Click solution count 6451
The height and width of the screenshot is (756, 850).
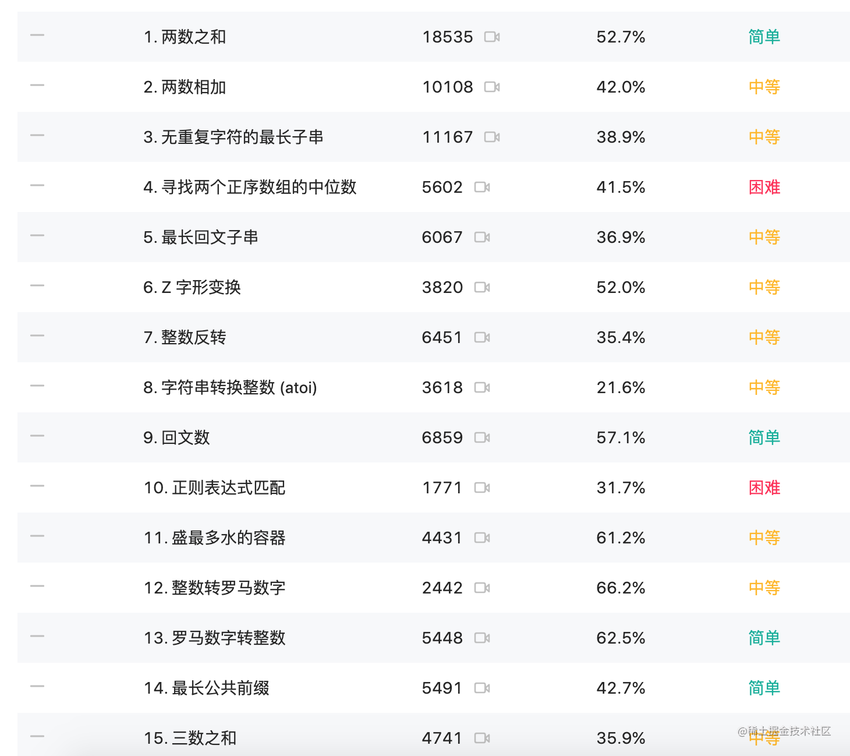[x=442, y=337]
